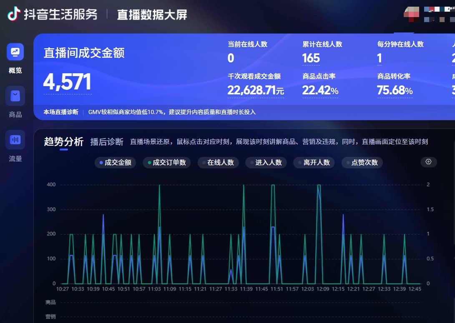Open the 概览 overview sidebar icon
The width and height of the screenshot is (455, 323).
[x=15, y=52]
